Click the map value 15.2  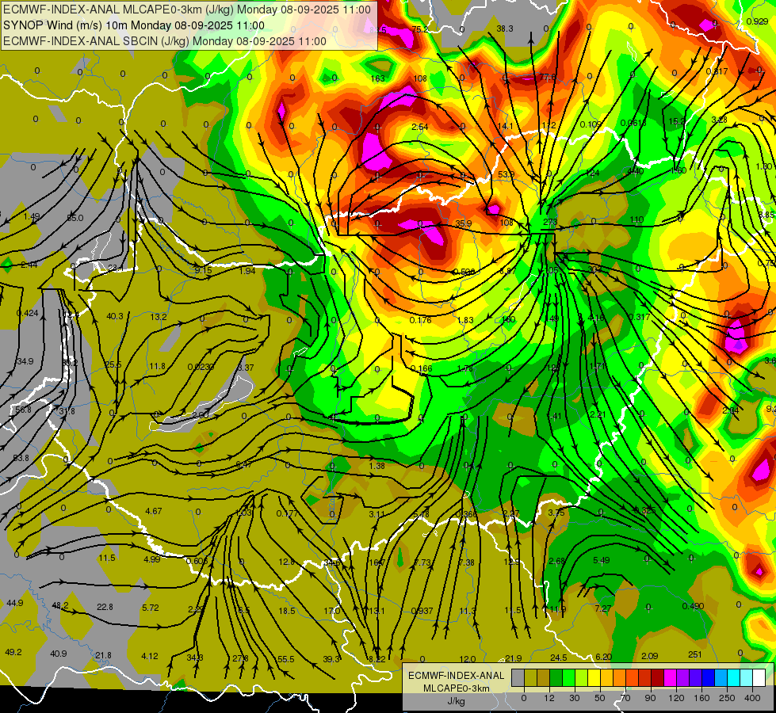(677, 121)
